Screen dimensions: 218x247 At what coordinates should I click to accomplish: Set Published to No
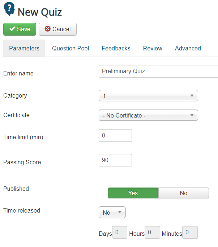[x=184, y=193]
